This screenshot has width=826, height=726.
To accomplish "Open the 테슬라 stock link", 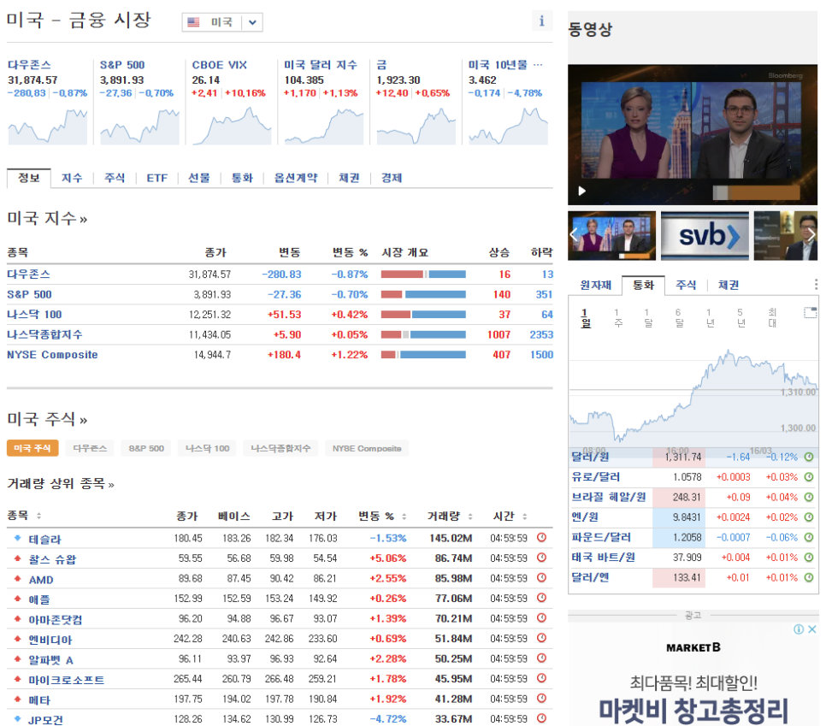I will 44,539.
